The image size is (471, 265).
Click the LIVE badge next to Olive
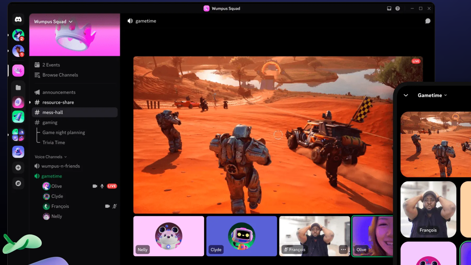(x=112, y=186)
